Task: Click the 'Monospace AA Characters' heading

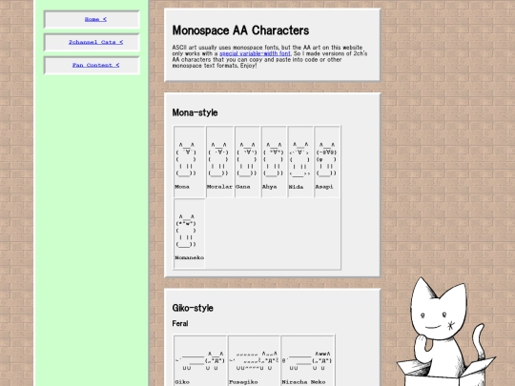Action: click(x=240, y=30)
